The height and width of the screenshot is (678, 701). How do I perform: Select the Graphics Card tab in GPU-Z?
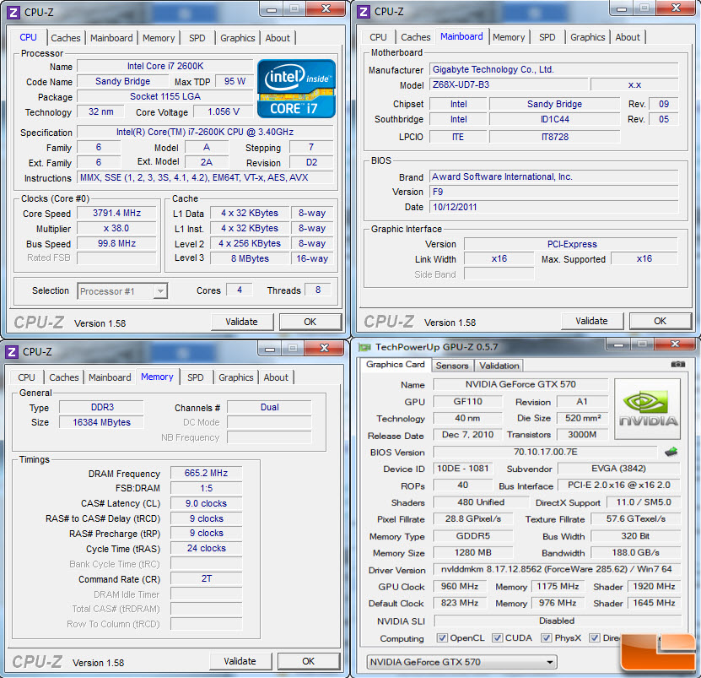pos(395,364)
